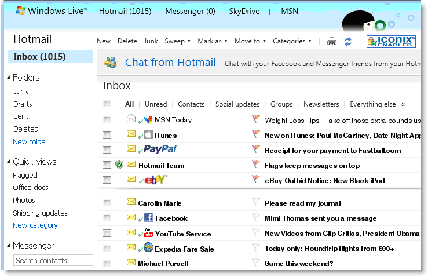428x277 pixels.
Task: Check the MSN Today message checkbox
Action: [107, 119]
